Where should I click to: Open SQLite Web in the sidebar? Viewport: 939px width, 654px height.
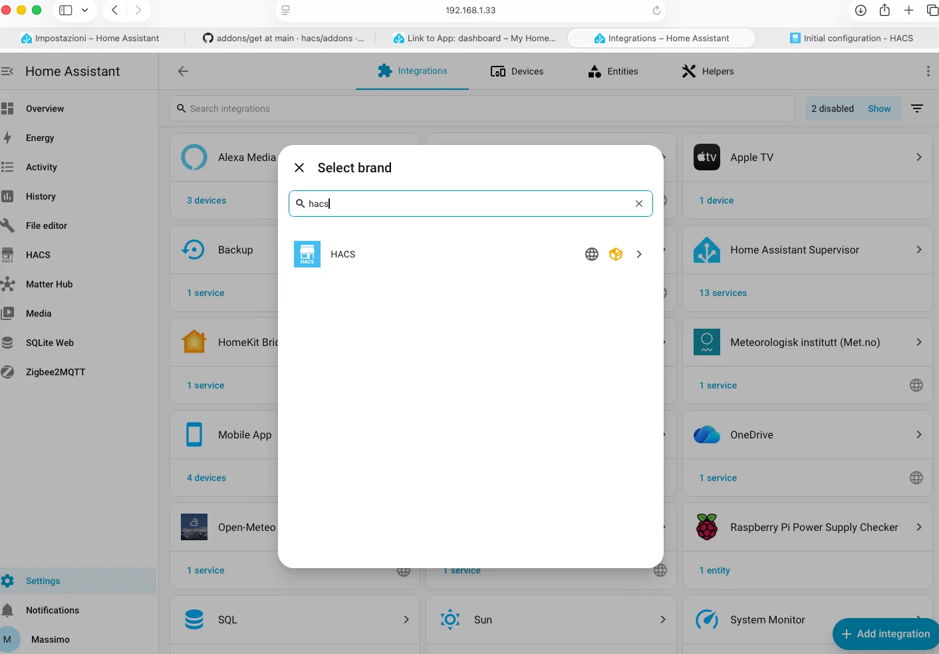(x=78, y=343)
